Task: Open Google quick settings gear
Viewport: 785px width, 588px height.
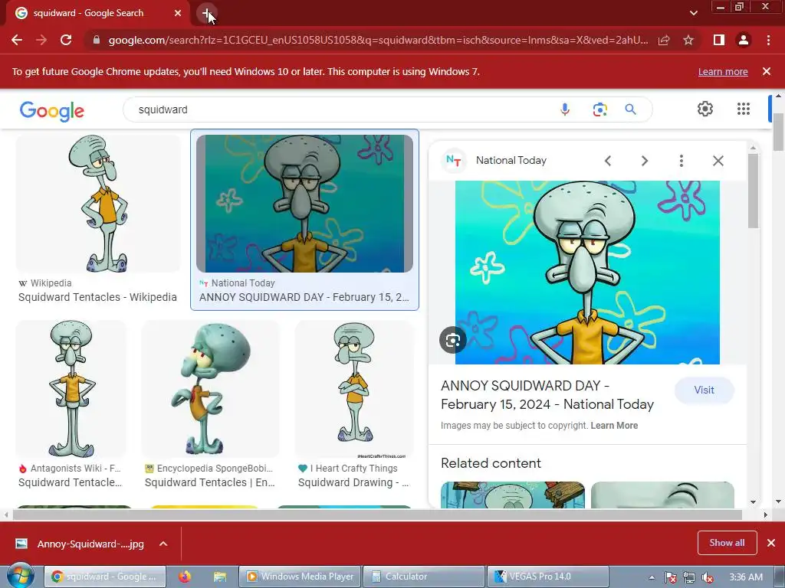Action: point(705,109)
